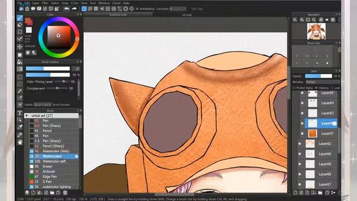Hide Layer64 using its visibility dot

(x=302, y=103)
